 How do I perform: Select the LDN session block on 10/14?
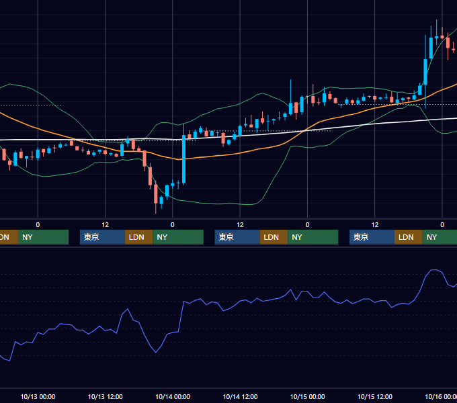tap(274, 237)
